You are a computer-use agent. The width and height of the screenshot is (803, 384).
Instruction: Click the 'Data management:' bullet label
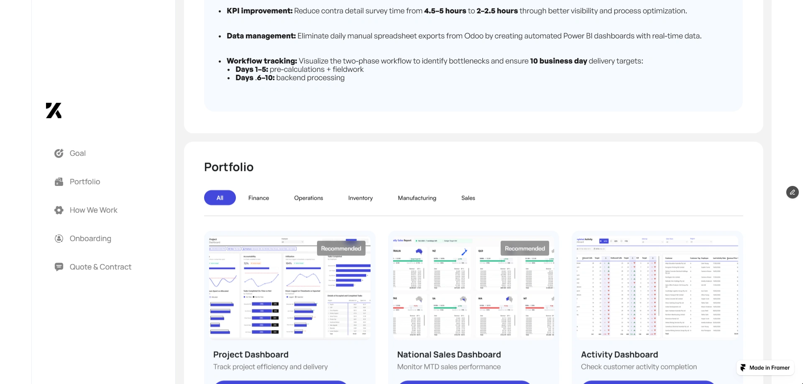coord(261,36)
